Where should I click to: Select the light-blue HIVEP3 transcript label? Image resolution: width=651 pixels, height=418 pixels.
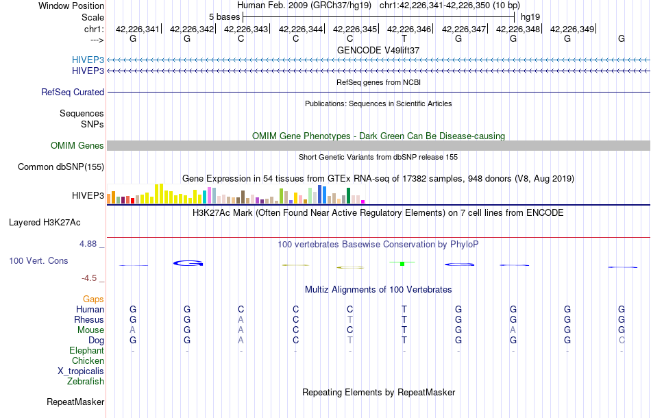(x=88, y=60)
